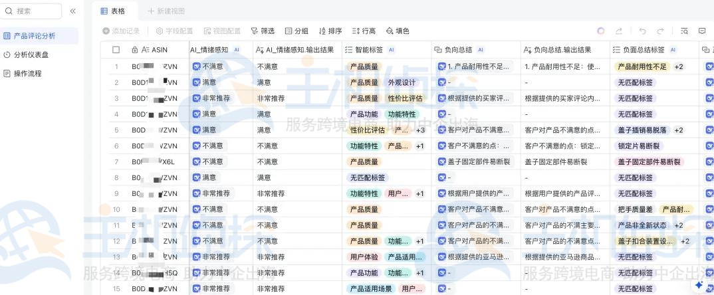This screenshot has height=295, width=714.
Task: Open the 分组 grouping options
Action: coord(297,31)
